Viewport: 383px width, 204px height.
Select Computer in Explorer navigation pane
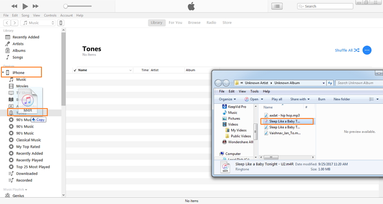[230, 154]
